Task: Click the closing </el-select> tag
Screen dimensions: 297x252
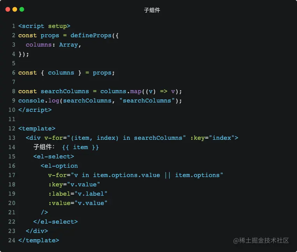Action: click(x=56, y=222)
